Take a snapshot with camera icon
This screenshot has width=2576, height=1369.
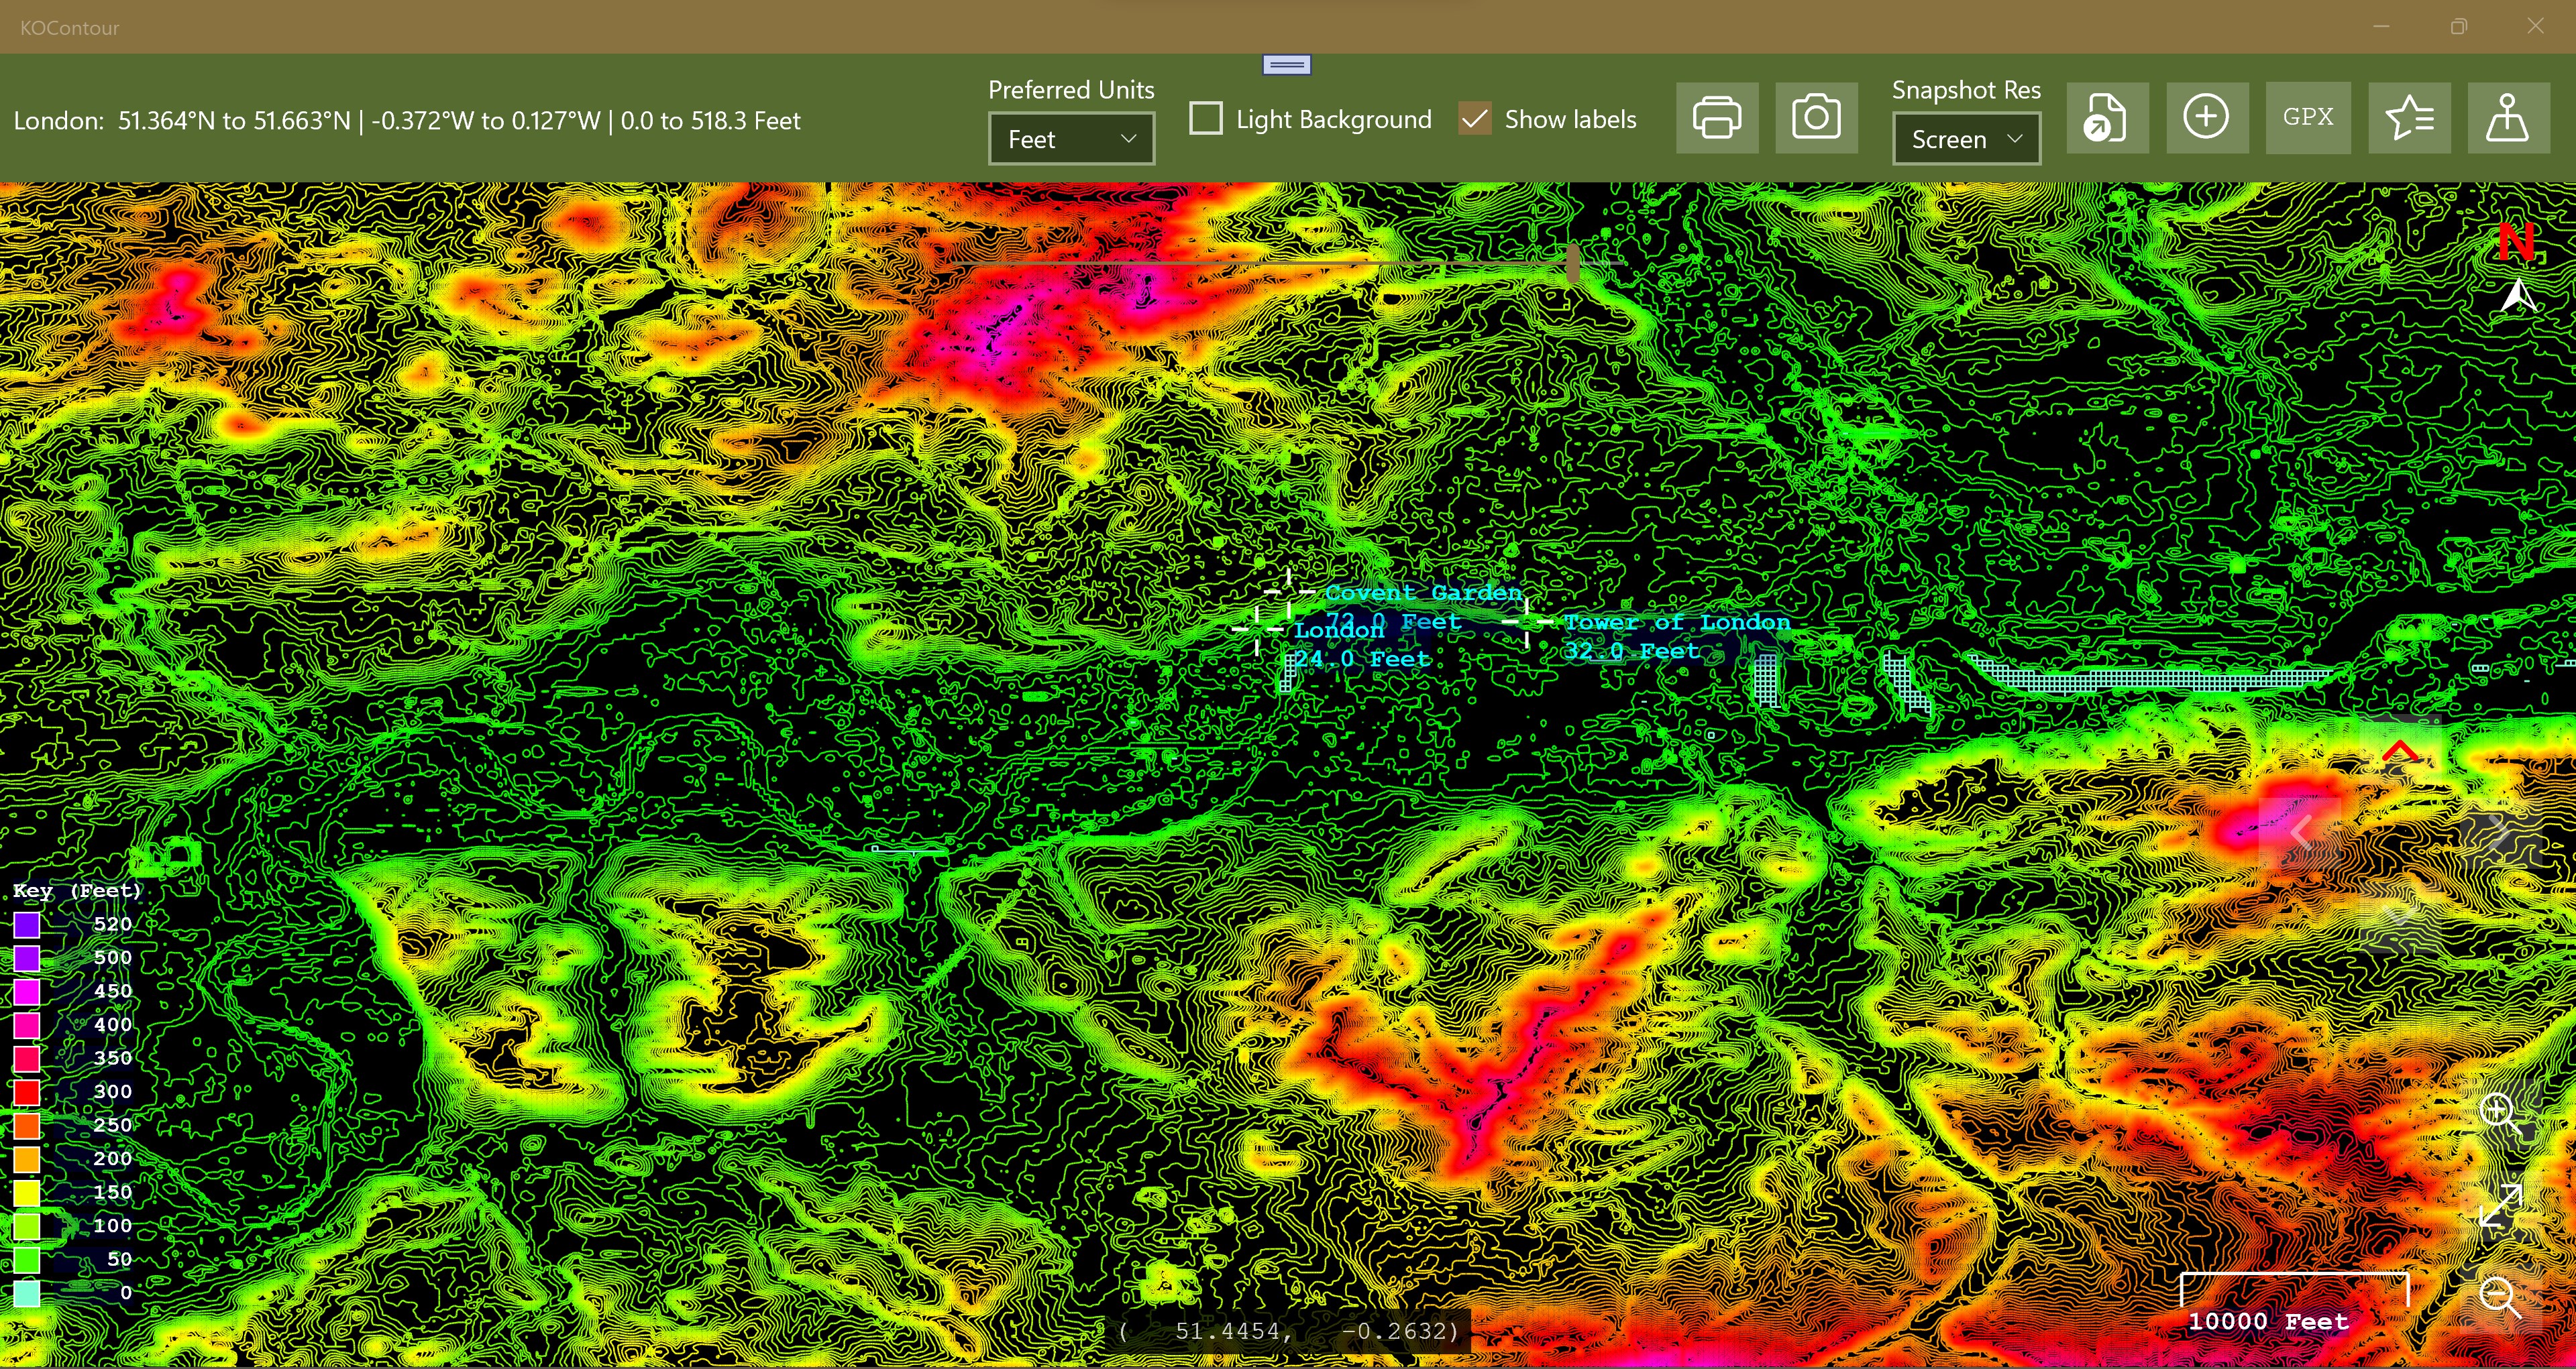pyautogui.click(x=1816, y=118)
